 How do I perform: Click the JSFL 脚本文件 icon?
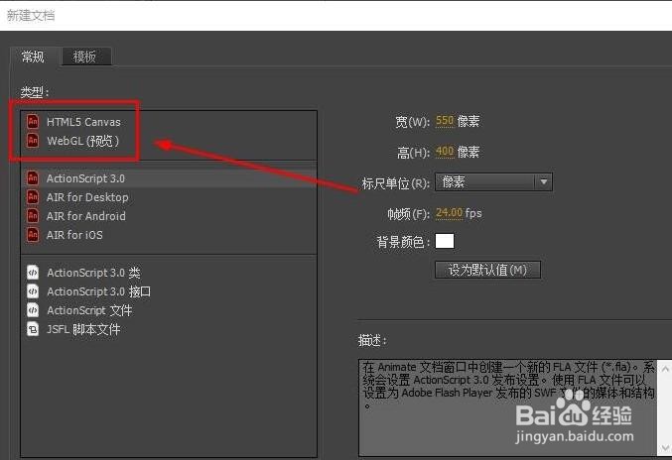coord(33,329)
